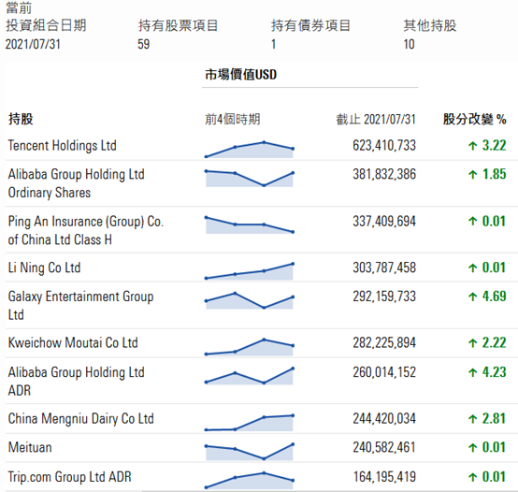
Task: Open Alibaba Group Holding Ltd ADR
Action: pos(77,382)
